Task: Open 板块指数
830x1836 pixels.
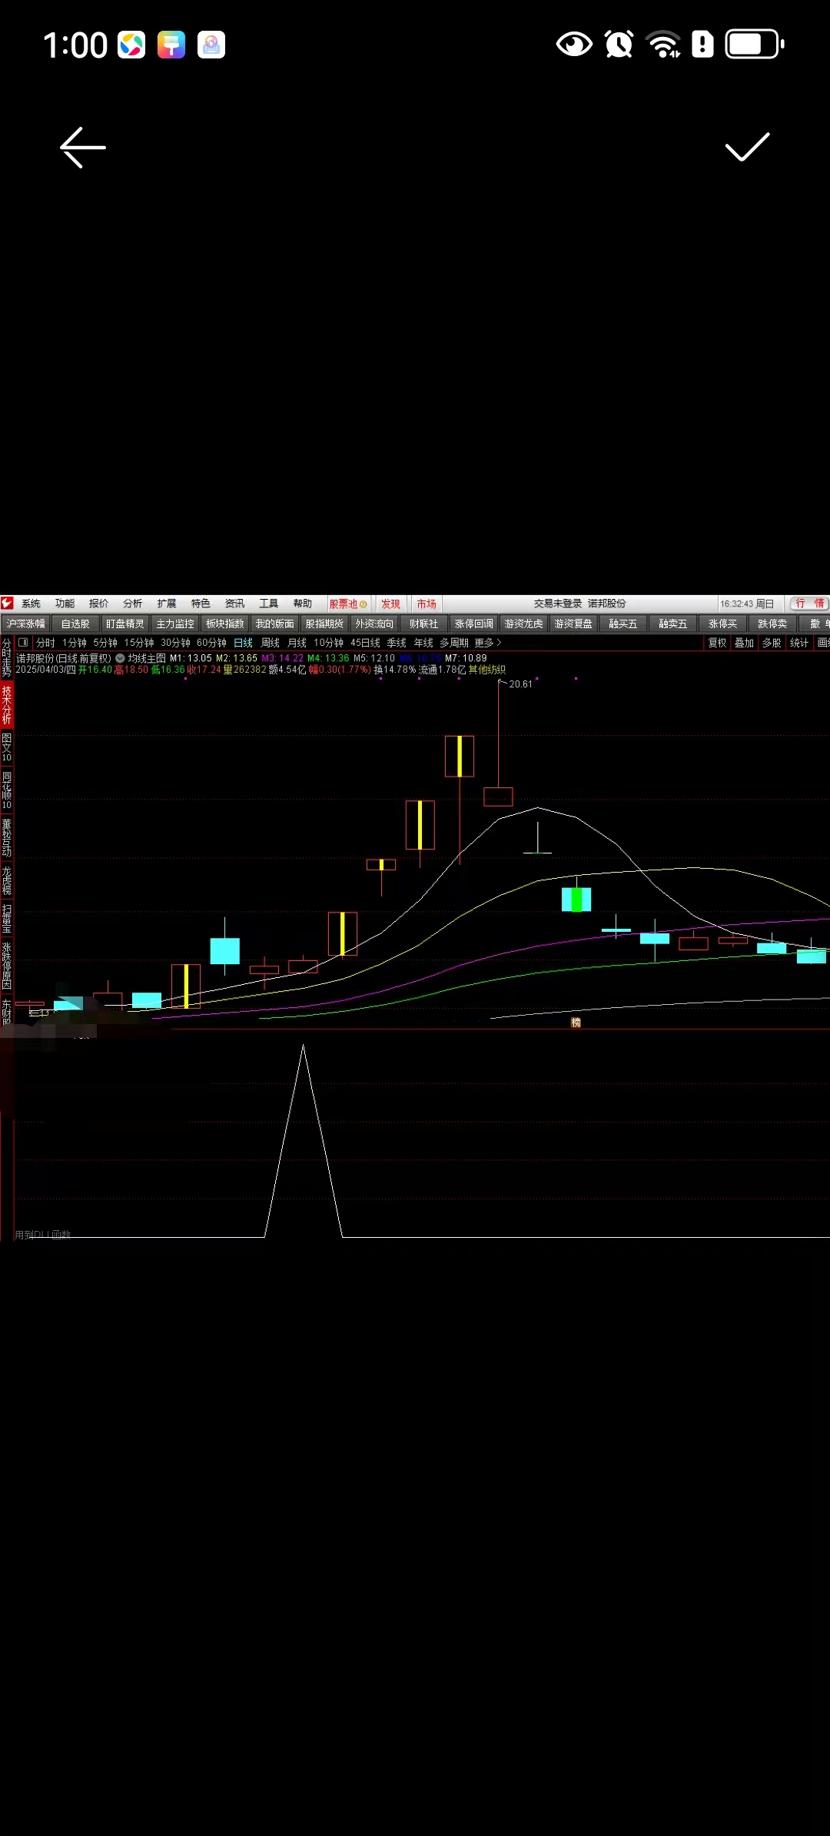Action: (x=225, y=624)
